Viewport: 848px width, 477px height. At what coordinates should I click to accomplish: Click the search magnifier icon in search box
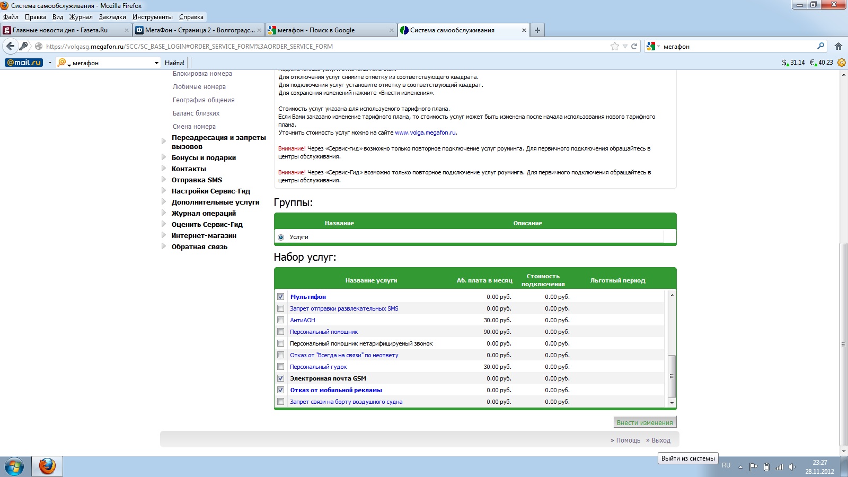coord(820,46)
